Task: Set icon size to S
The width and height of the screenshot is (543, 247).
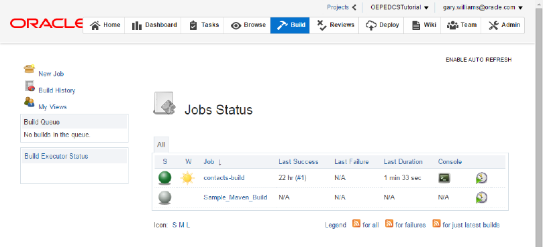Action: pos(175,225)
